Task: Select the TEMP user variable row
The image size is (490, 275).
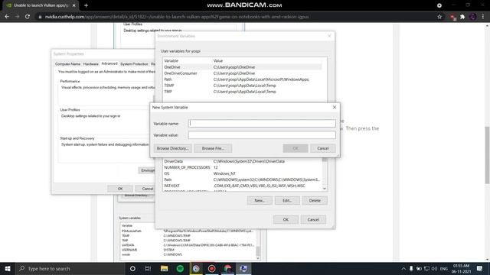Action: point(242,86)
